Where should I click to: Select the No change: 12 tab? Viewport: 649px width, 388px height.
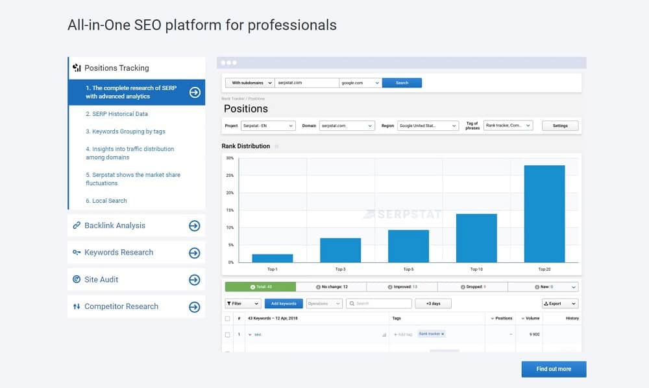point(331,287)
